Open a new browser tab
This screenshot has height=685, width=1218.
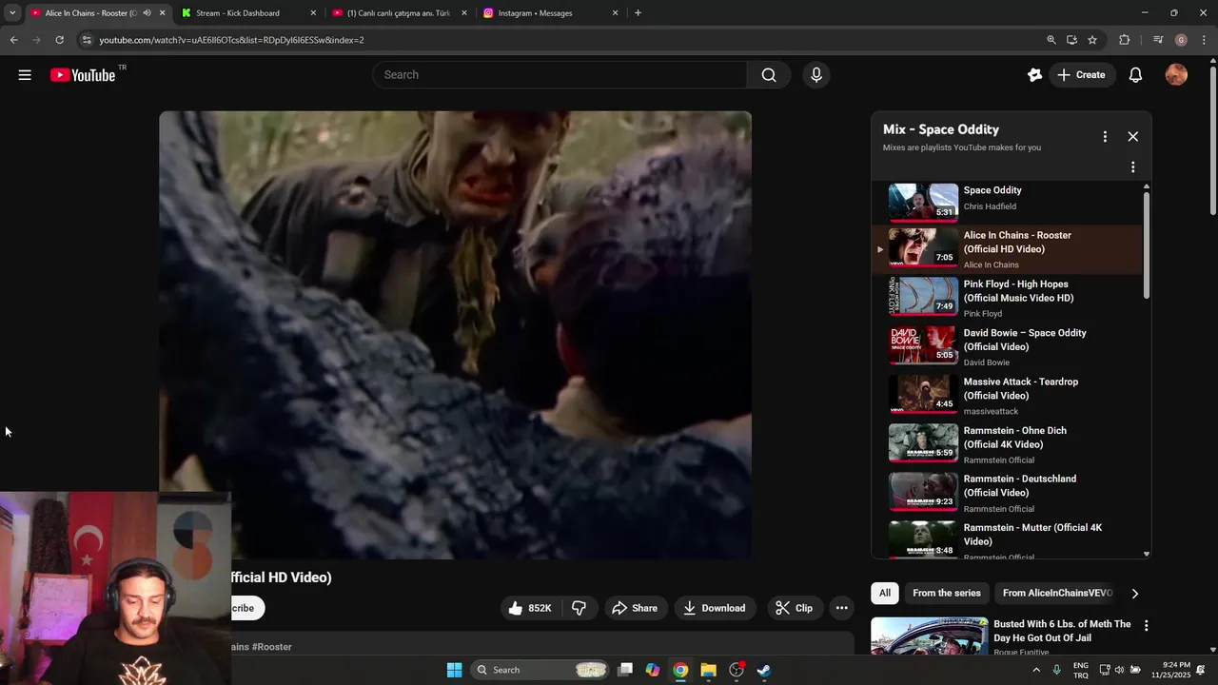(x=638, y=13)
